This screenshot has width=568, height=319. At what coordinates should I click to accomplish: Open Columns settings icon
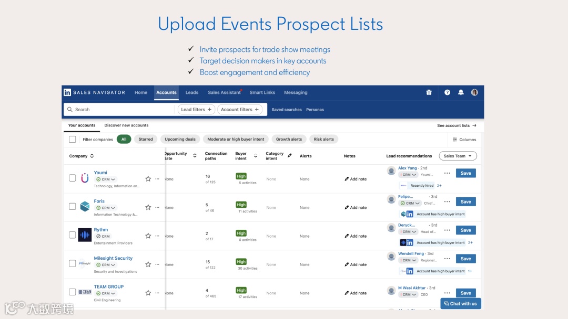(454, 140)
